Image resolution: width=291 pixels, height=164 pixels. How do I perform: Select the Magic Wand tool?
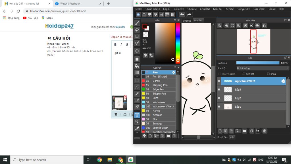[137, 94]
